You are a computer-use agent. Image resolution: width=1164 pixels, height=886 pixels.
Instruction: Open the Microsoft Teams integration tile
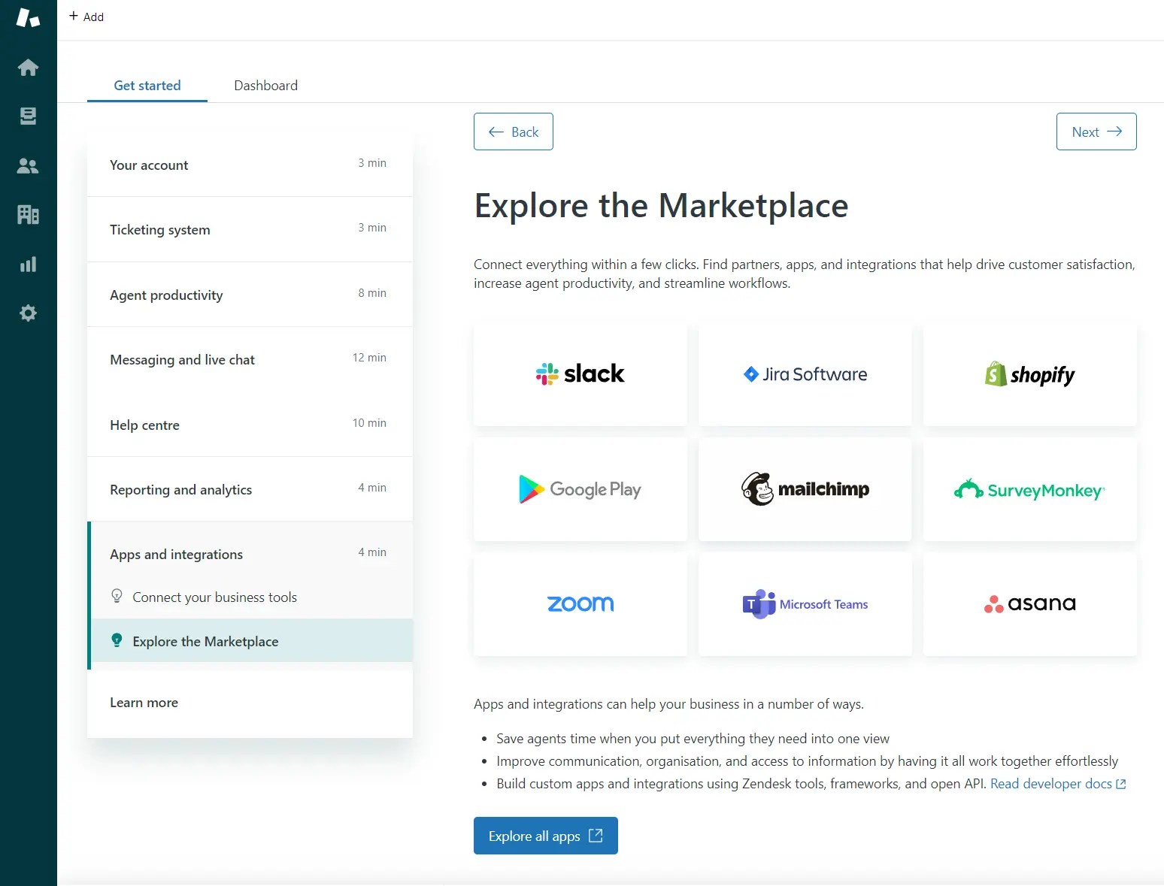point(805,604)
